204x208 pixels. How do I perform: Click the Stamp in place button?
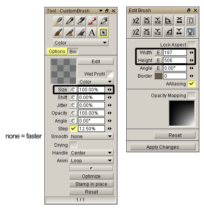coord(91,184)
